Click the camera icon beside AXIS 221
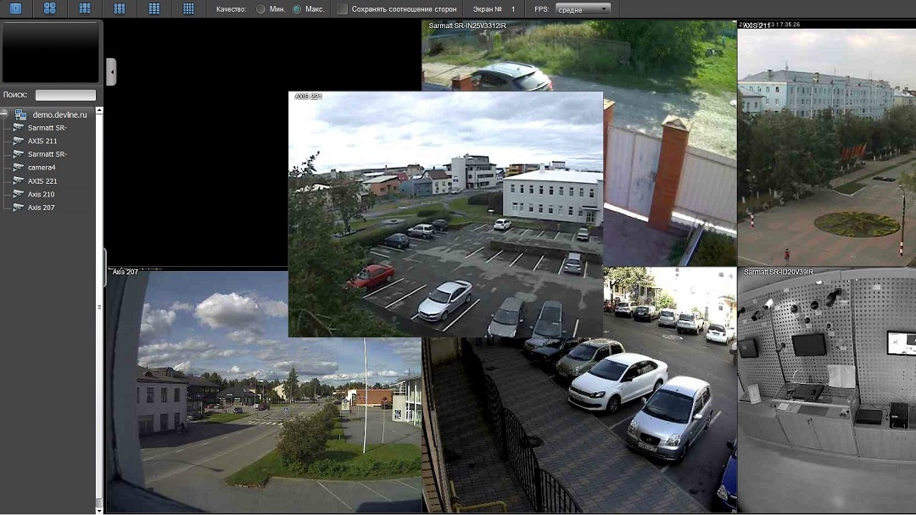The height and width of the screenshot is (515, 916). (x=19, y=181)
